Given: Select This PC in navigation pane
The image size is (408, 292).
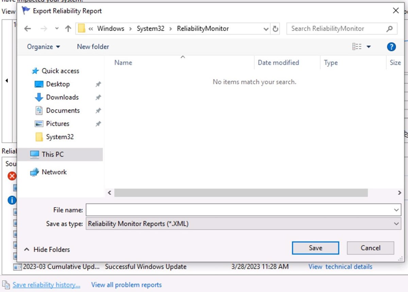Looking at the screenshot, I should (52, 154).
